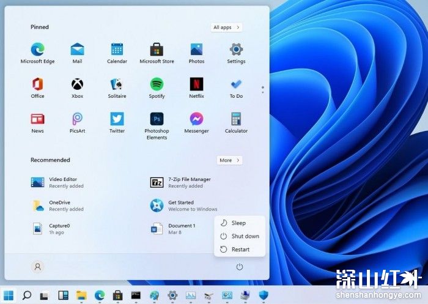Open Messenger
Image resolution: width=428 pixels, height=304 pixels.
click(x=196, y=123)
